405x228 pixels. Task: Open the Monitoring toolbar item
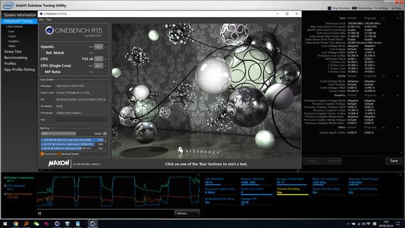click(362, 8)
